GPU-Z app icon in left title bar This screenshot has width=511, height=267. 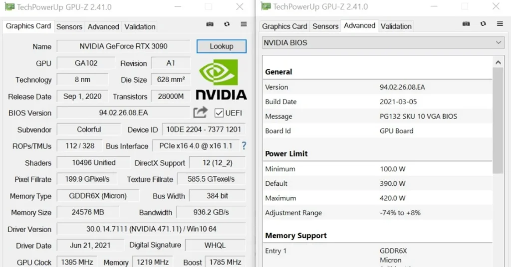tap(9, 7)
